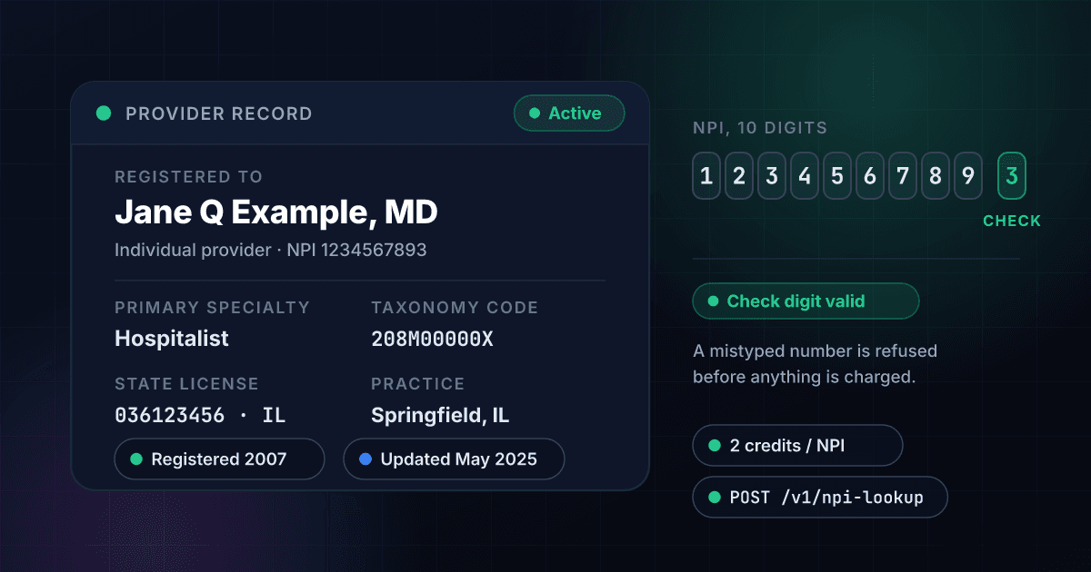Click the lone grey NPI digit box 3

pyautogui.click(x=772, y=176)
